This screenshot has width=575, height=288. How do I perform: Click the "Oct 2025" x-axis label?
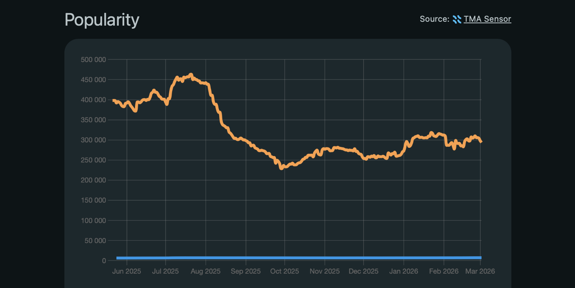(284, 271)
